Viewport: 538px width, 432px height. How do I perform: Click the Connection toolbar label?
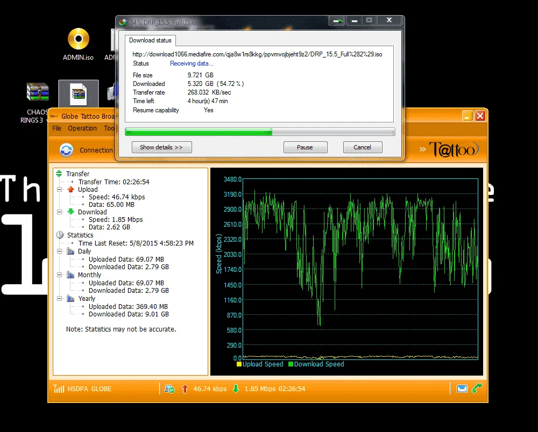(x=96, y=150)
